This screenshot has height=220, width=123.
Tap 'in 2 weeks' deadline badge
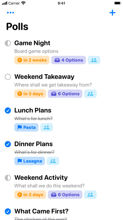click(32, 60)
